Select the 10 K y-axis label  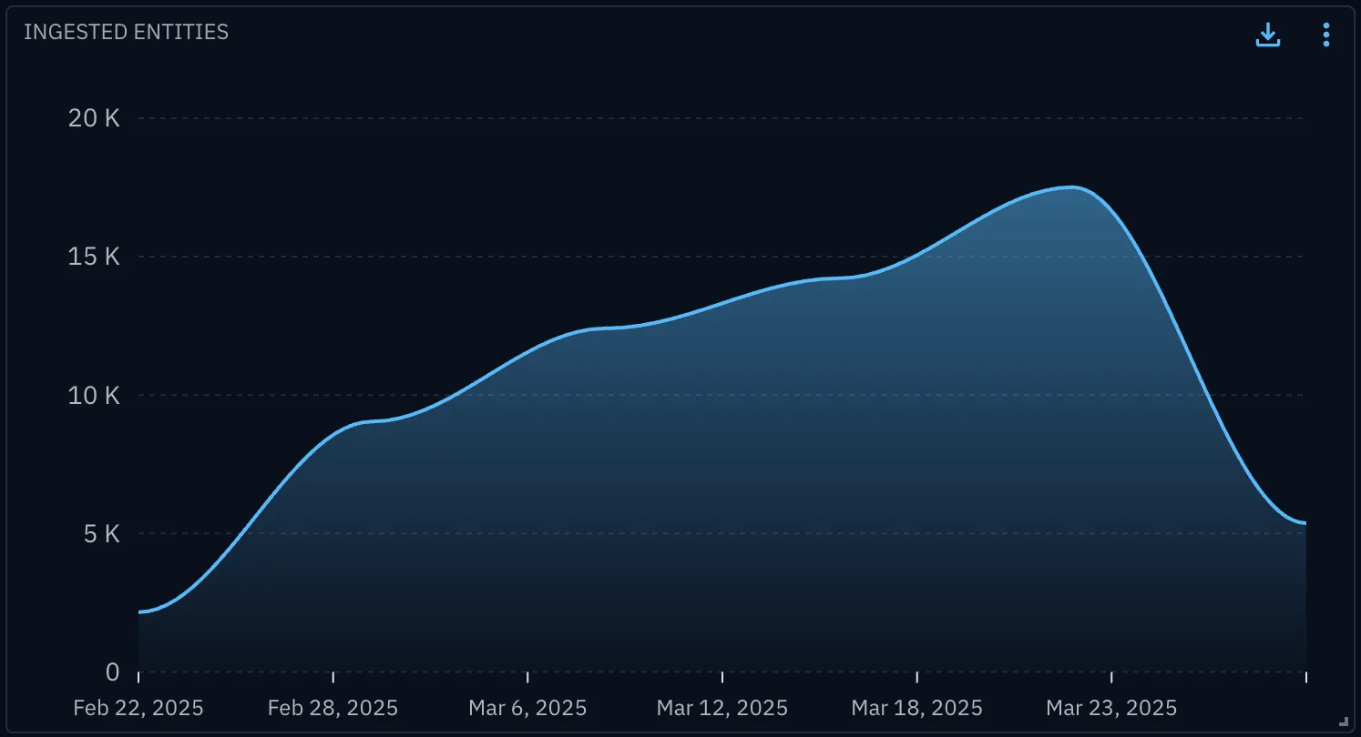[94, 395]
